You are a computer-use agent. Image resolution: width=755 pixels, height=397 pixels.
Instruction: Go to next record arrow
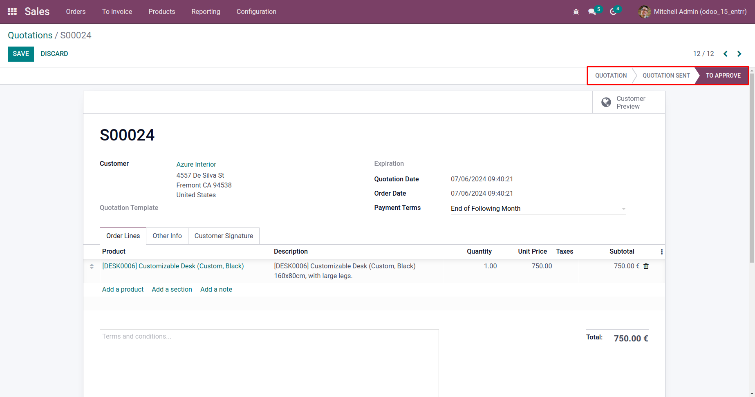coord(739,54)
